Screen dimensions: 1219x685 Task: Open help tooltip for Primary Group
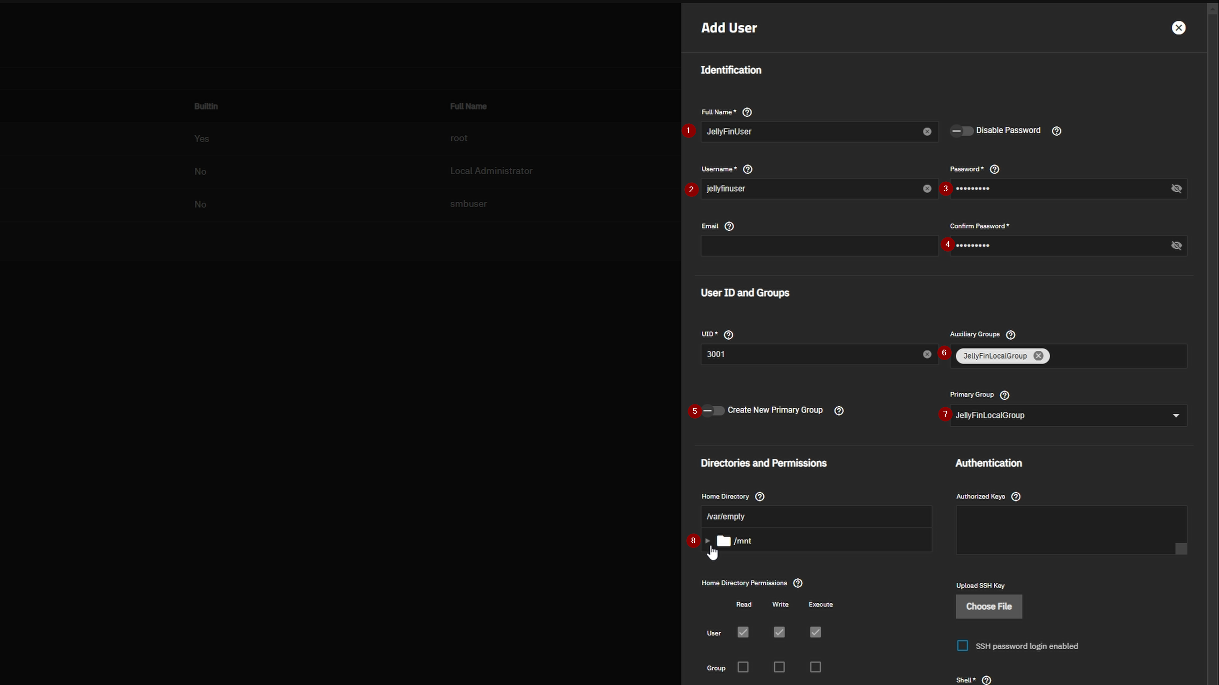(x=1004, y=395)
